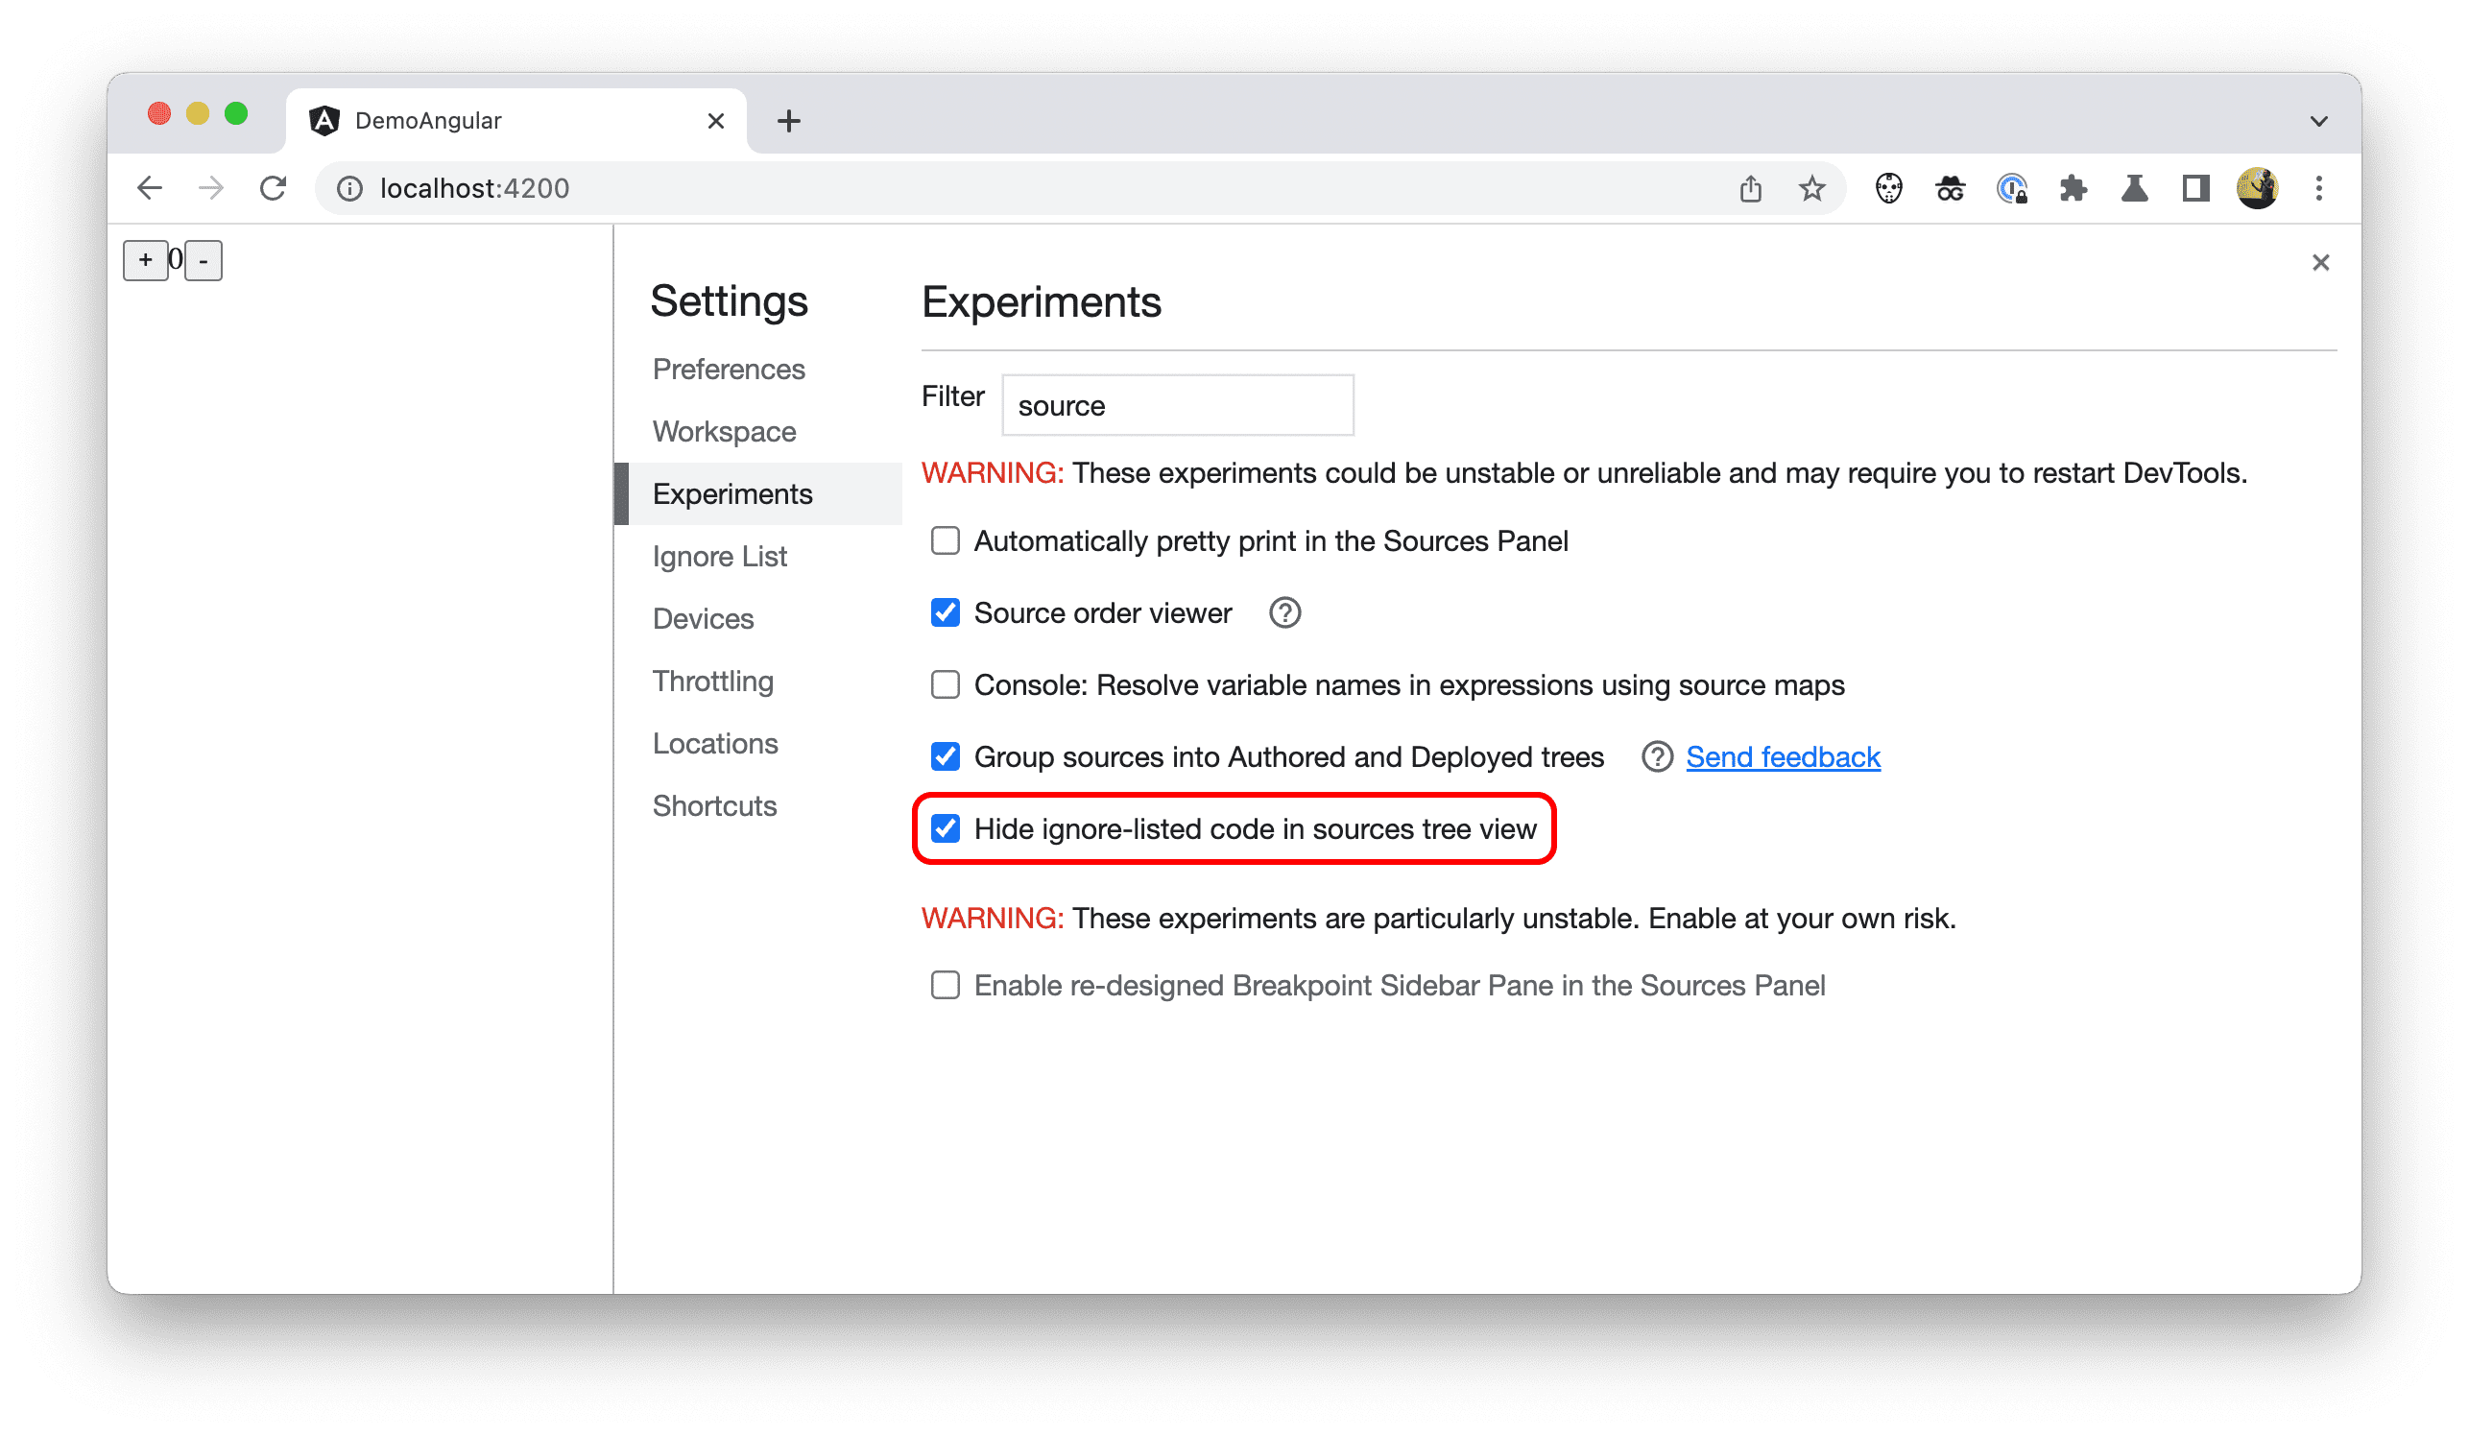Image resolution: width=2469 pixels, height=1436 pixels.
Task: Click Send feedback link
Action: [x=1782, y=755]
